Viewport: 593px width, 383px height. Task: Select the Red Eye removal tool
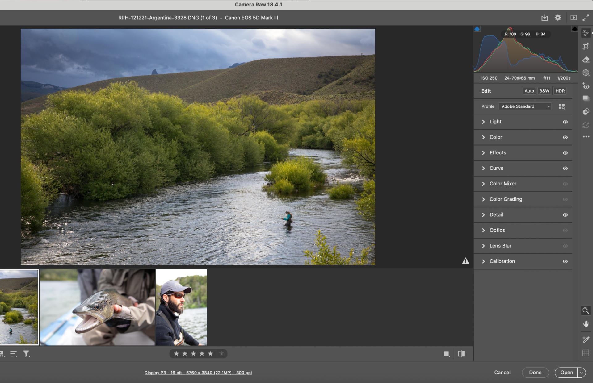(x=586, y=86)
